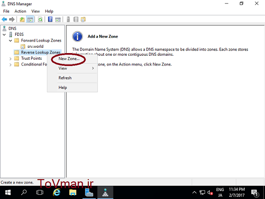Click the Windows Start button
Viewport: 265px width, 199px height.
click(x=8, y=192)
